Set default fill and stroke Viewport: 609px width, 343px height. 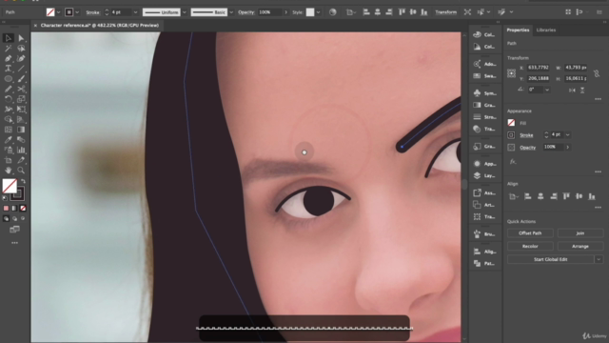(x=5, y=198)
